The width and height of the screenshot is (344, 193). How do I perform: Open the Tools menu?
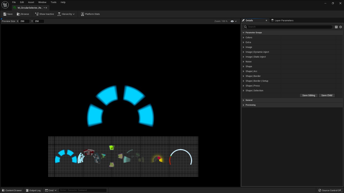(53, 2)
